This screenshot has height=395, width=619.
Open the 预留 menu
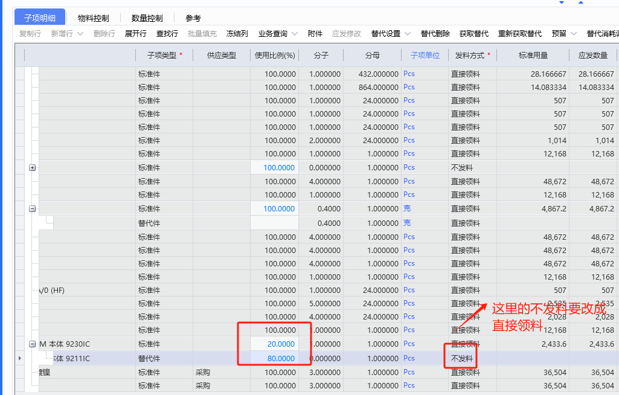(559, 34)
